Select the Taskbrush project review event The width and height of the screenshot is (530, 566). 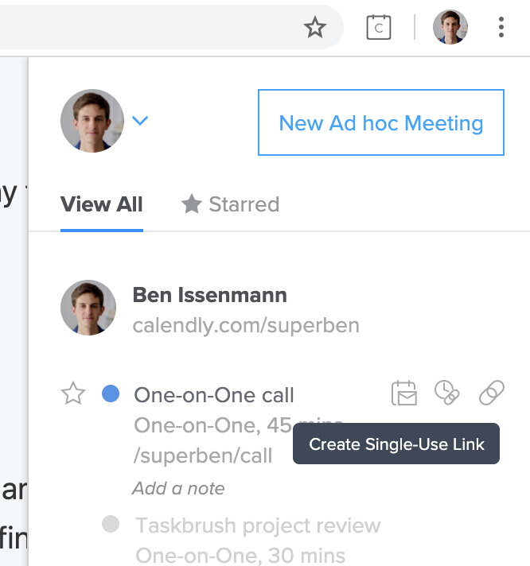tap(258, 525)
